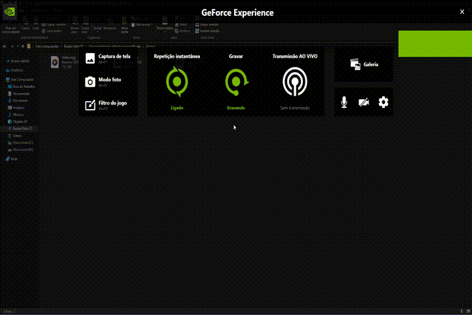Select Acesso rápido in Explorer sidebar

point(18,61)
